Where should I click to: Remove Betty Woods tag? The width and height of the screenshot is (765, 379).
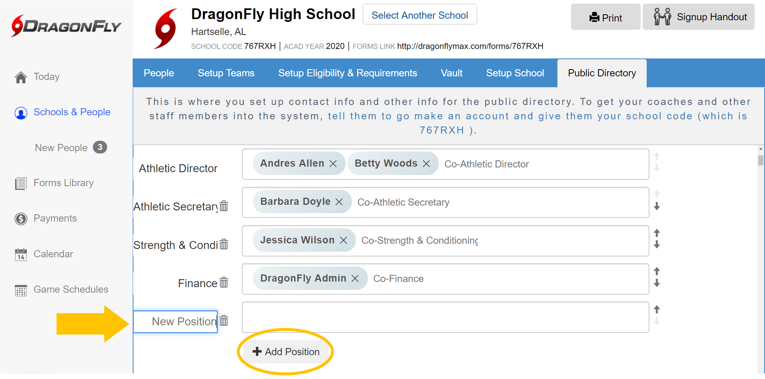point(426,164)
